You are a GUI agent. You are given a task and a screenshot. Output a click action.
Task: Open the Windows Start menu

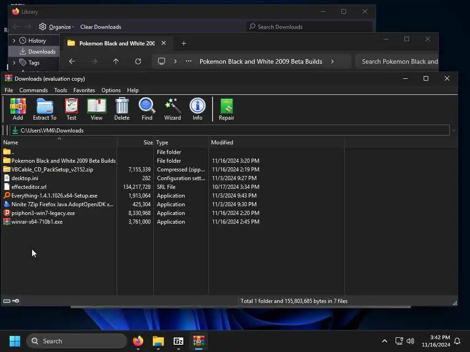point(15,341)
